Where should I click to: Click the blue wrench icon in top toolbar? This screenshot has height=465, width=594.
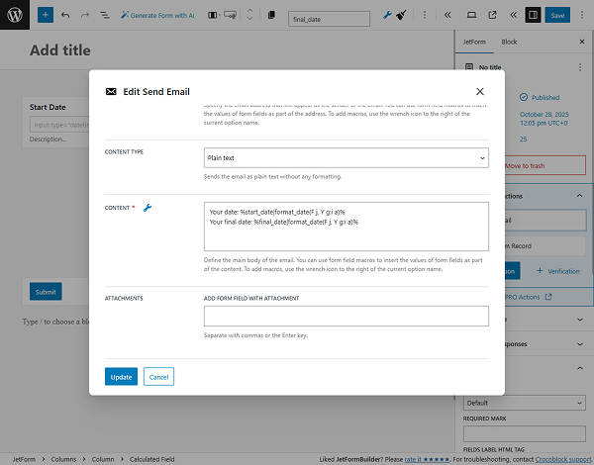pos(387,15)
